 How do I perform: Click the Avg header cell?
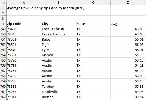pyautogui.click(x=128, y=24)
